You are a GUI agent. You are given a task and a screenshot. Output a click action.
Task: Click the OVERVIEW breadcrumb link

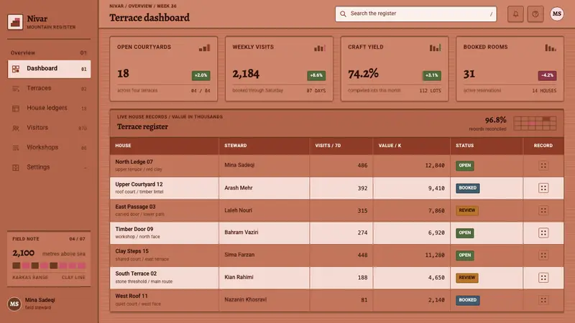(x=140, y=6)
